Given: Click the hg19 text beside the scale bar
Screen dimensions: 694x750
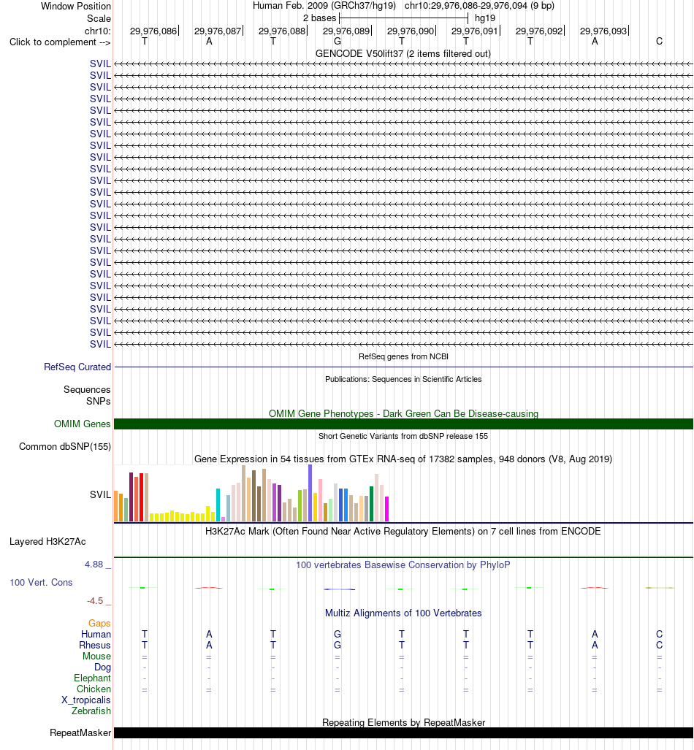Looking at the screenshot, I should [485, 18].
